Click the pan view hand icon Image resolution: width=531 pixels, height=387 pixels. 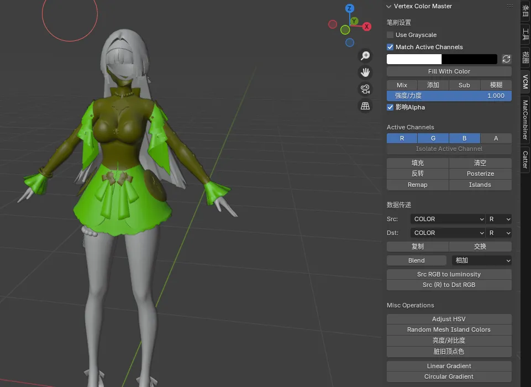click(x=365, y=72)
